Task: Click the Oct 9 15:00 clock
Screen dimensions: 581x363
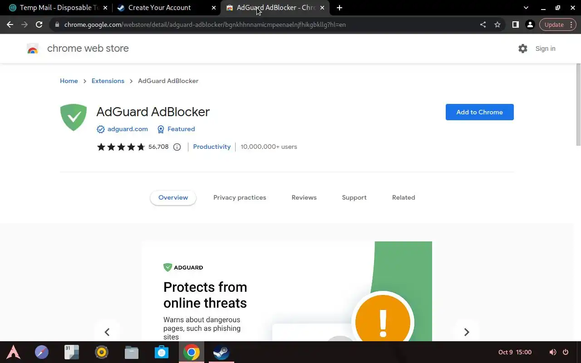Action: (515, 352)
